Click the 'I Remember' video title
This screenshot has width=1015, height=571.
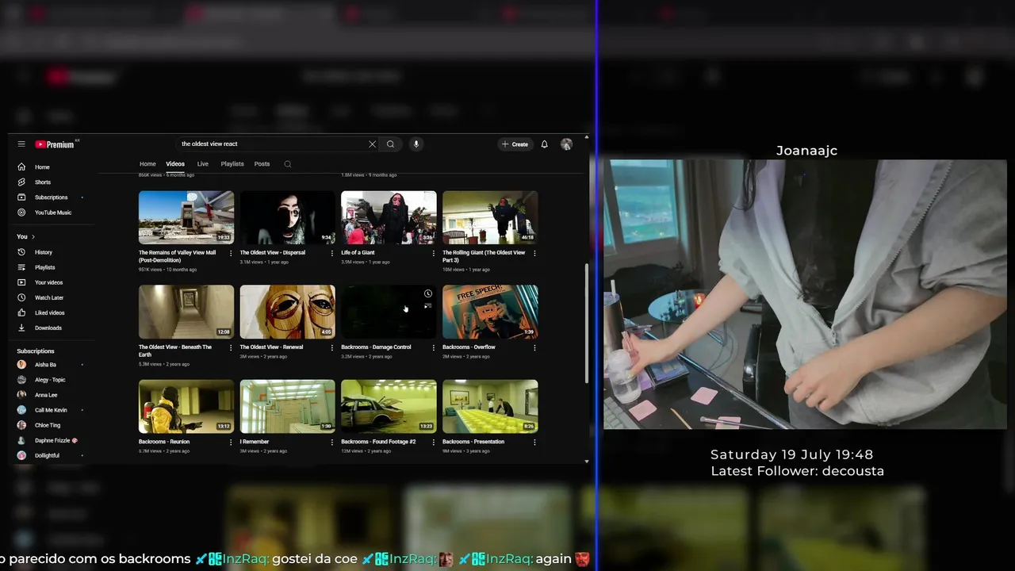pyautogui.click(x=255, y=442)
